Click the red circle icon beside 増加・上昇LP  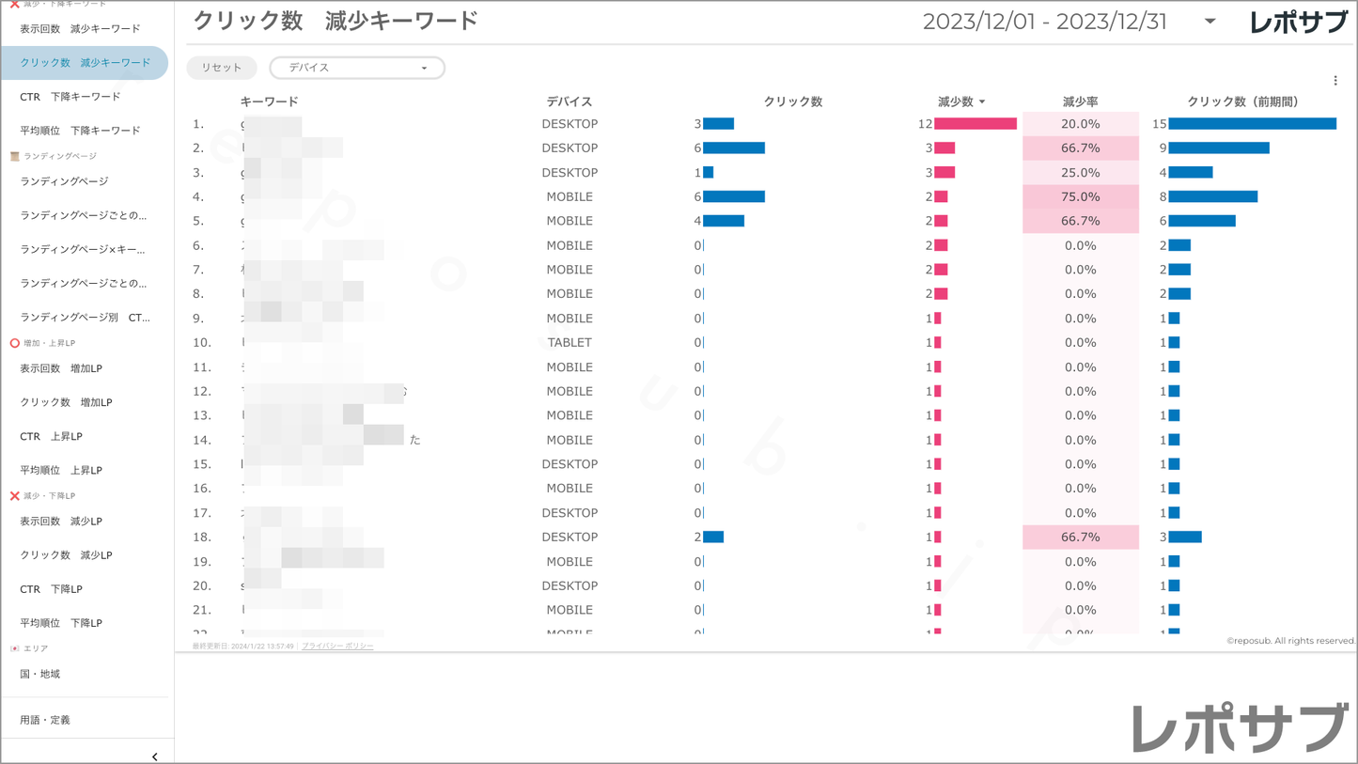click(x=14, y=343)
